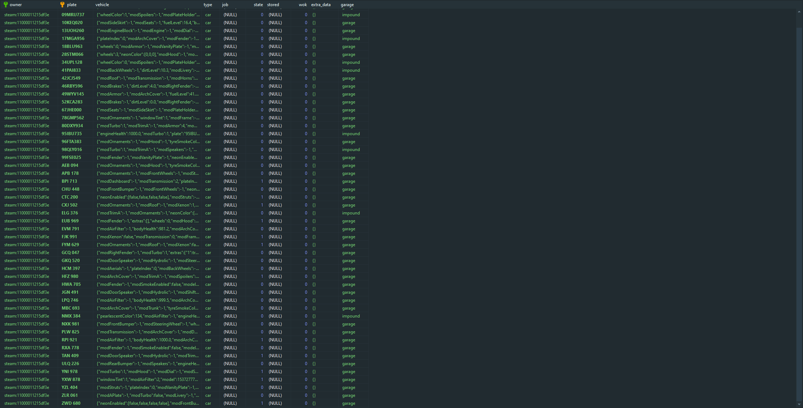Click job NULL cell in 42JCJ549 row
Viewport: 803px width, 408px height.
point(230,78)
